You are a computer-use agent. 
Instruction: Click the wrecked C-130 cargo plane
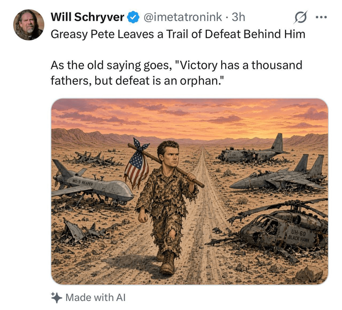[252, 150]
